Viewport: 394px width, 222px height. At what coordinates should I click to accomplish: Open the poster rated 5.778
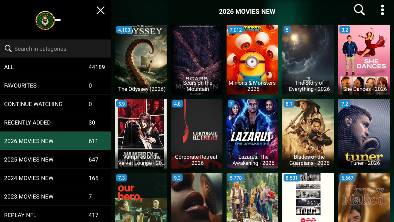[x=252, y=197]
